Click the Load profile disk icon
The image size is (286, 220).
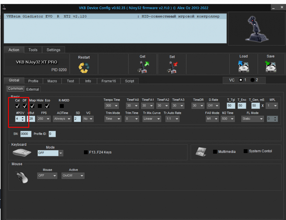click(243, 67)
